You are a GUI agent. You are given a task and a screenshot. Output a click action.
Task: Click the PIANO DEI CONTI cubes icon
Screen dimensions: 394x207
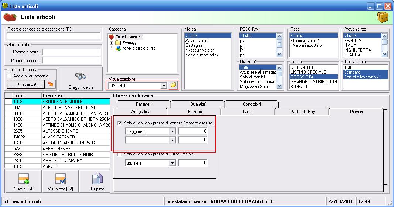click(118, 49)
